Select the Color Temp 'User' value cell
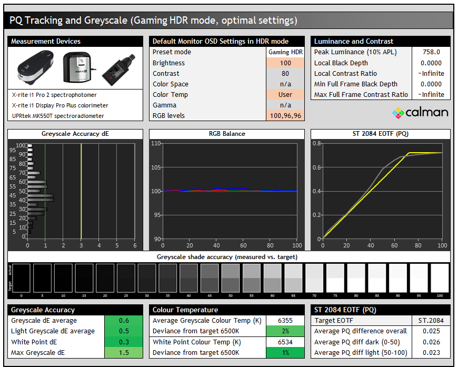 pyautogui.click(x=285, y=95)
